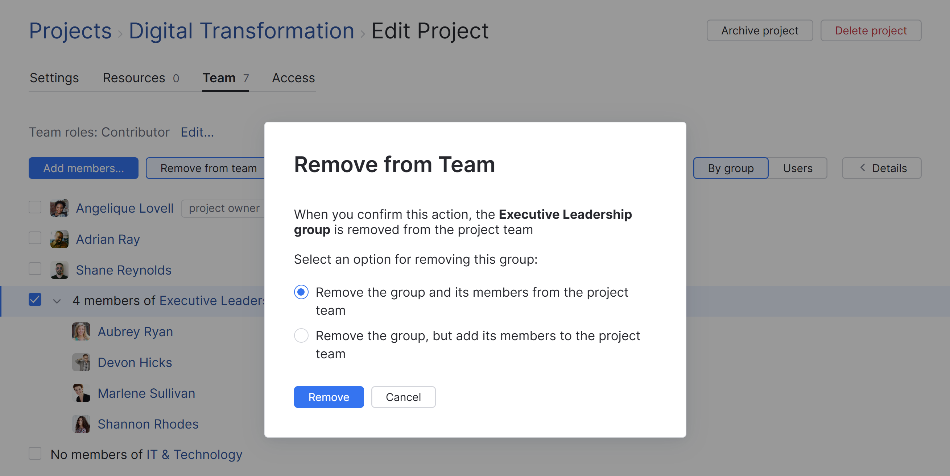Uncheck the Executive Leadership group checkbox
Image resolution: width=950 pixels, height=476 pixels.
pos(35,300)
